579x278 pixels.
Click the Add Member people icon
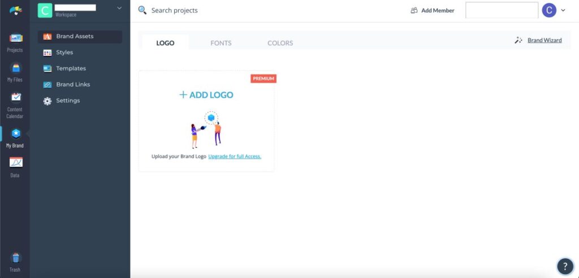[x=414, y=10]
